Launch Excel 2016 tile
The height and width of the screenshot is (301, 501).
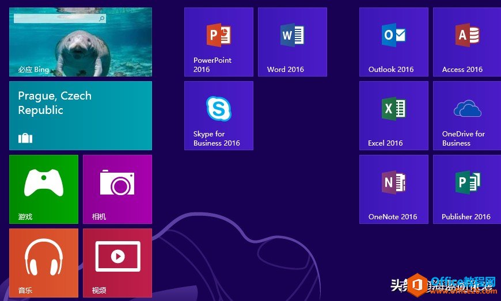(x=394, y=116)
